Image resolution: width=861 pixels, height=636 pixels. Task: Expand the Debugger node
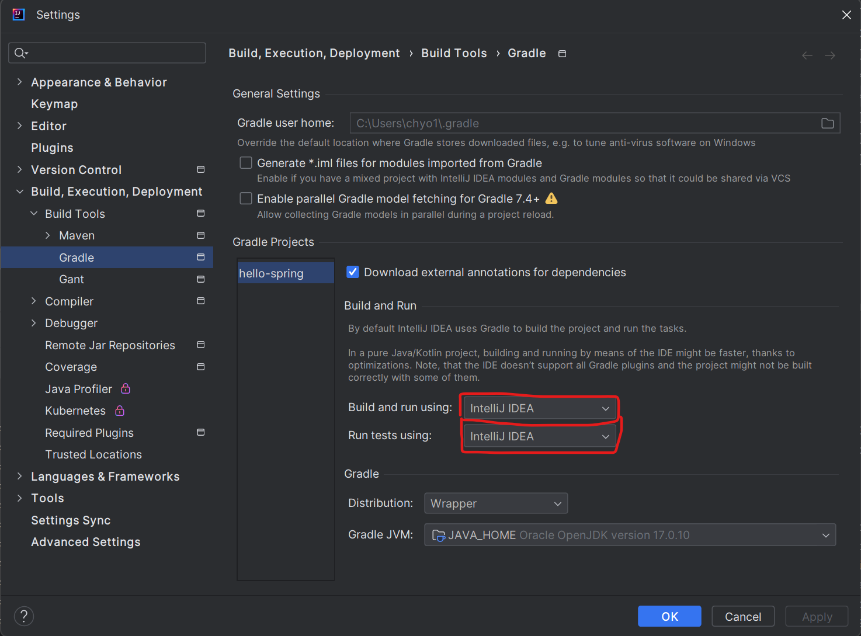(34, 323)
